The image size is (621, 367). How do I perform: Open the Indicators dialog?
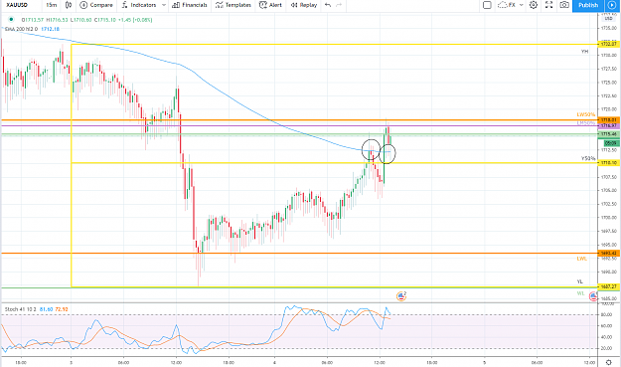[x=139, y=5]
